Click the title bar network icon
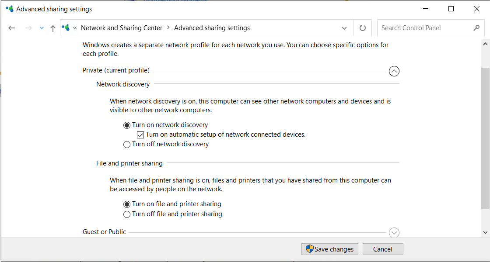This screenshot has height=262, width=490. (10, 9)
